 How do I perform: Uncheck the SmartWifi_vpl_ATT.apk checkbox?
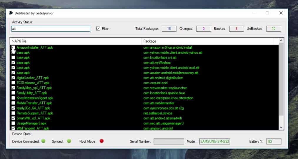pyautogui.click(x=13, y=118)
